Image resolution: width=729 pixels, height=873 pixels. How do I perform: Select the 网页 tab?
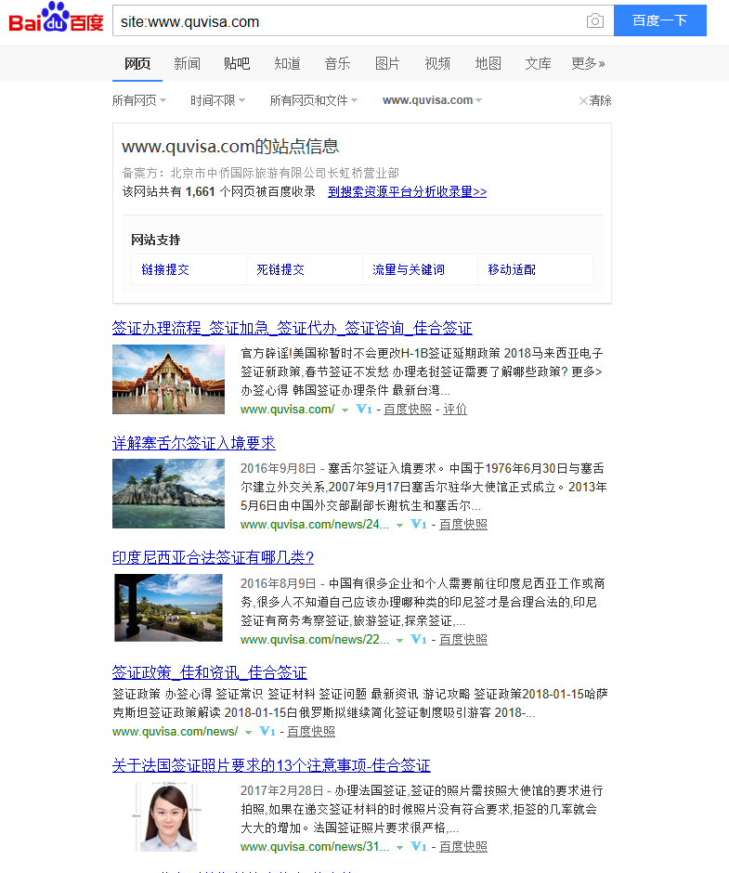(x=137, y=64)
